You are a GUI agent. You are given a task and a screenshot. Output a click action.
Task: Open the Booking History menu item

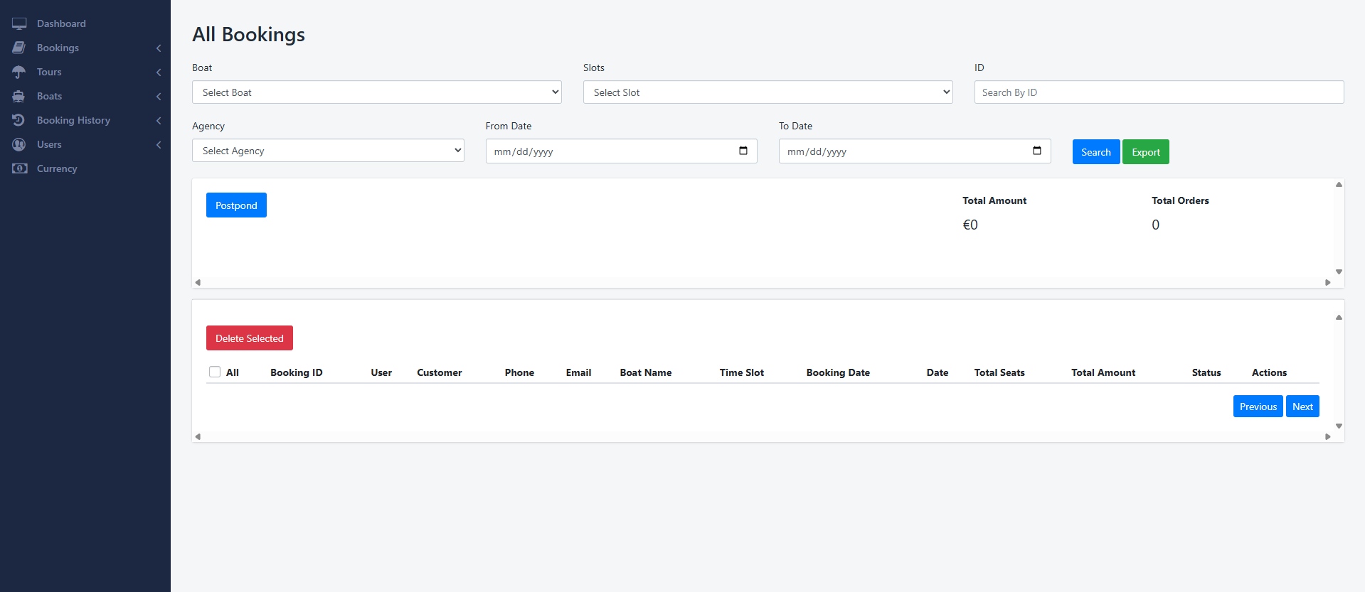pos(73,120)
